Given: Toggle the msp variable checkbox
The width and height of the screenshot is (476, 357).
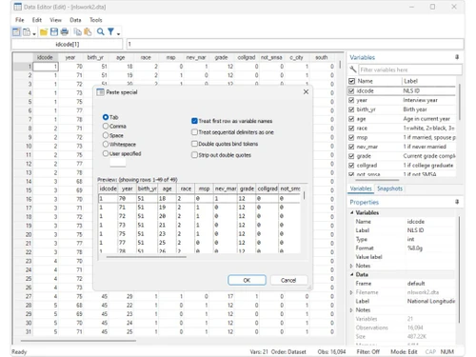Looking at the screenshot, I should click(351, 137).
